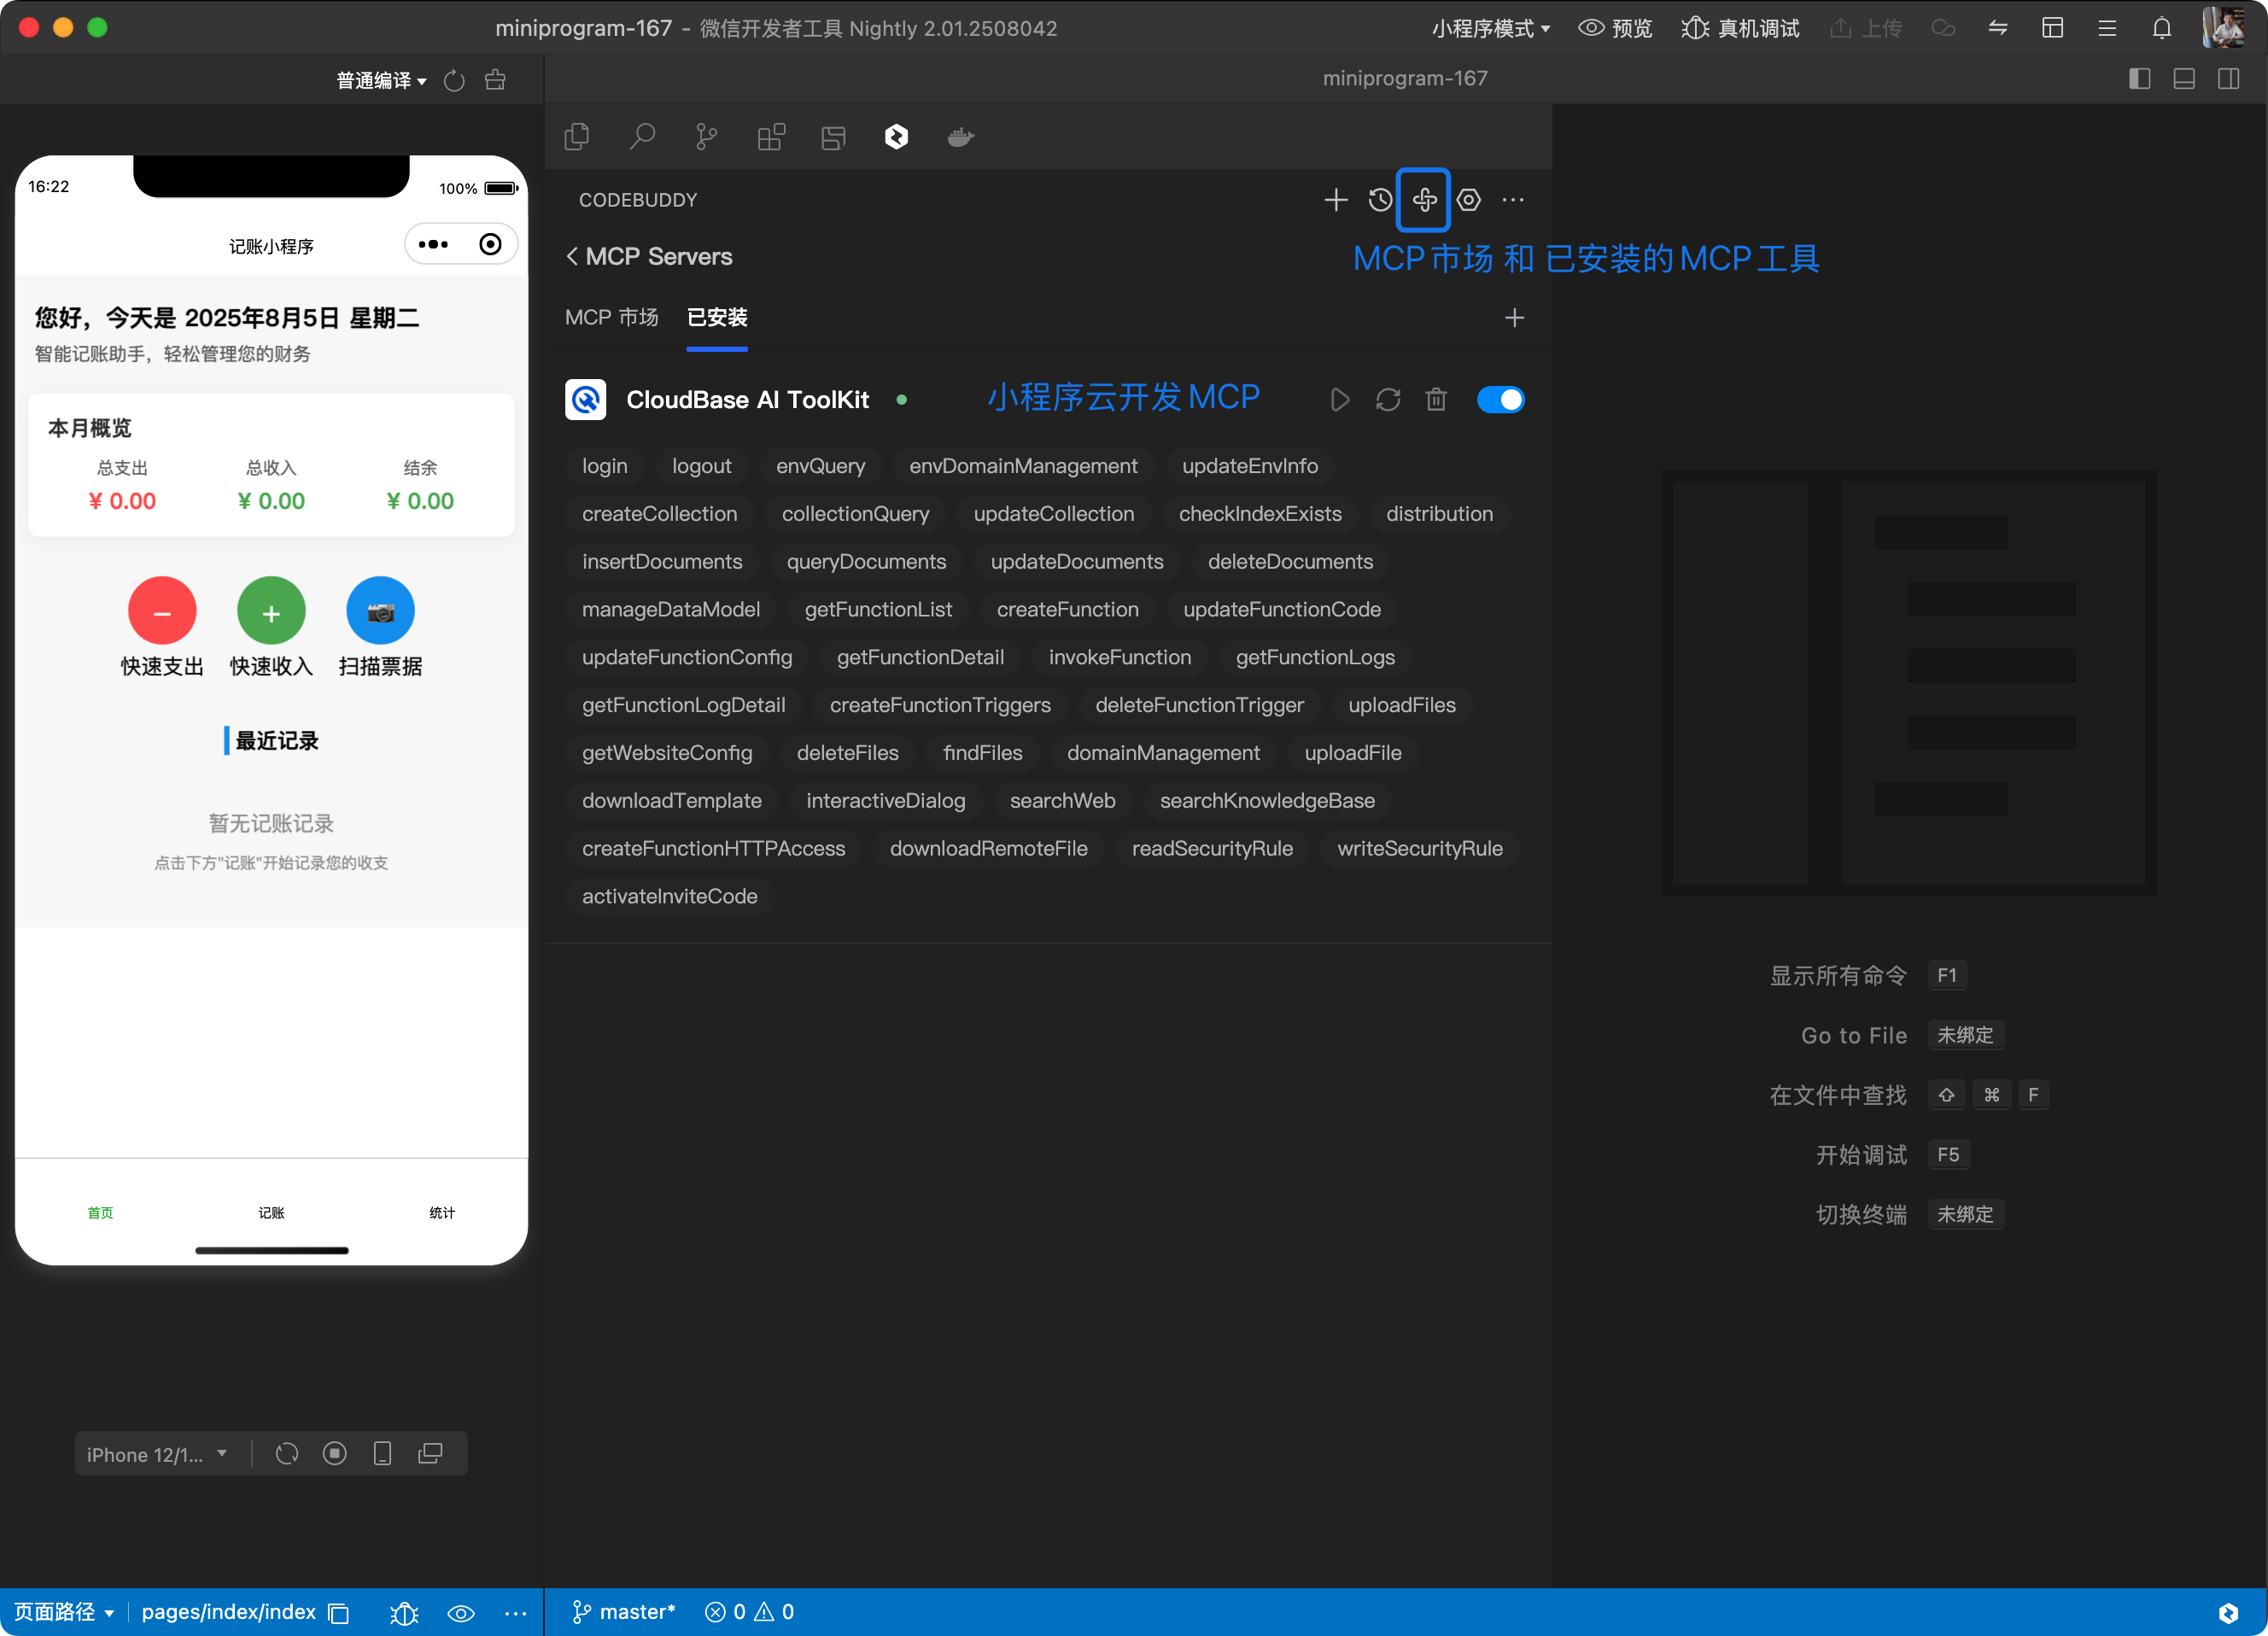Tap the 快速支出 red button
Screen dimensions: 2268x1636
click(162, 611)
